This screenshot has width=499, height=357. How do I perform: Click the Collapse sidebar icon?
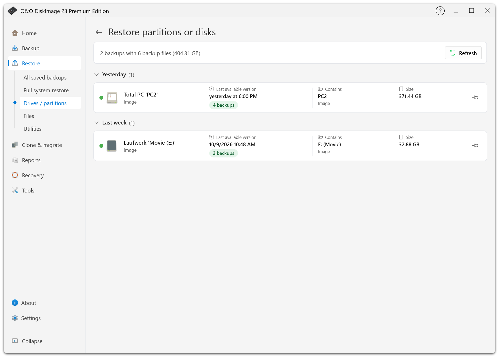tap(15, 341)
